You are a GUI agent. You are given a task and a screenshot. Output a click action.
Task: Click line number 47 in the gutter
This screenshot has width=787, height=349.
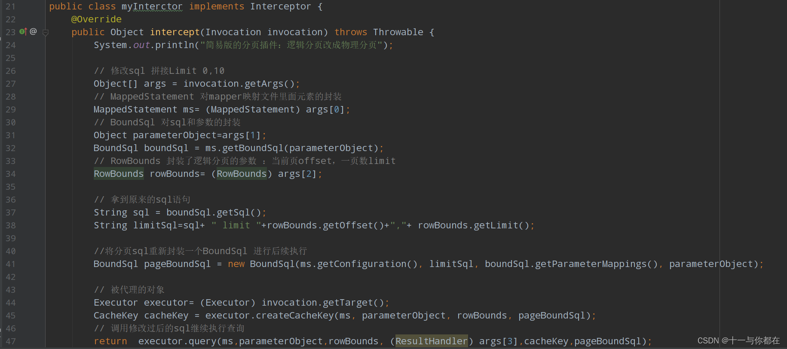tap(10, 341)
